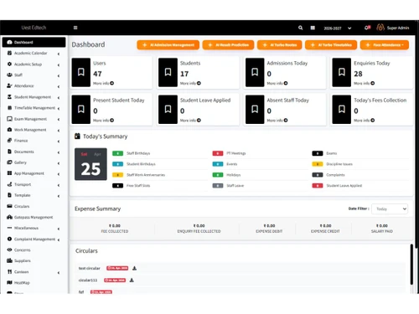This screenshot has width=419, height=314.
Task: Click the Academic Calendar sidebar icon
Action: pos(9,53)
